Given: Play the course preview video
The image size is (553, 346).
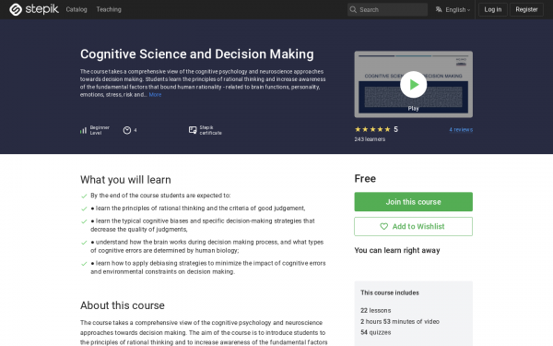Looking at the screenshot, I should (x=413, y=84).
